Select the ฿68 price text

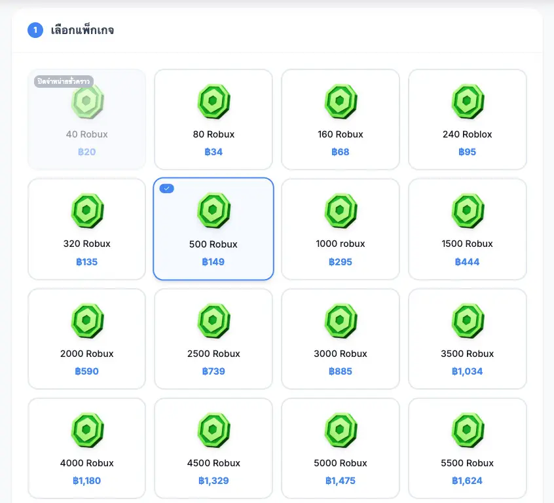[341, 152]
